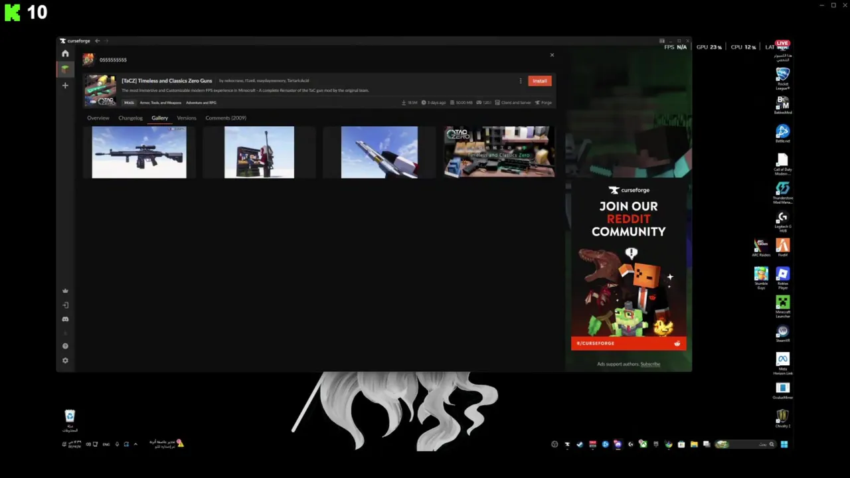The width and height of the screenshot is (850, 478).
Task: Open the Rocket League desktop icon
Action: pyautogui.click(x=783, y=80)
